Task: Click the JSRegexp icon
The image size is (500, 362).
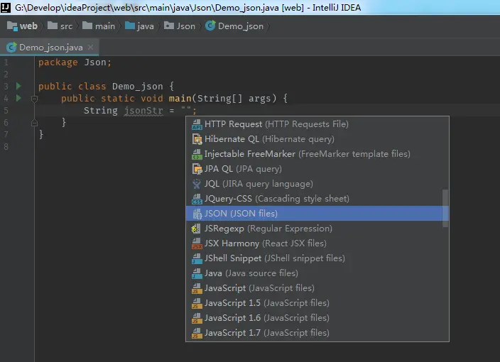Action: [x=195, y=229]
